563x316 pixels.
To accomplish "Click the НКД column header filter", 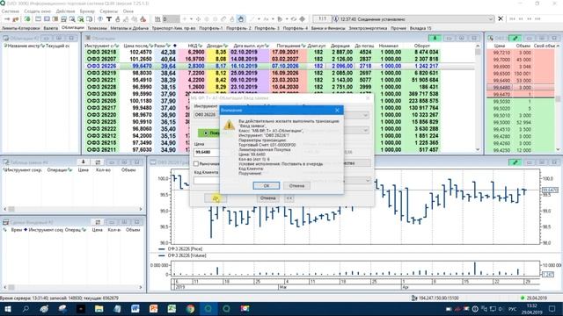I will [200, 46].
